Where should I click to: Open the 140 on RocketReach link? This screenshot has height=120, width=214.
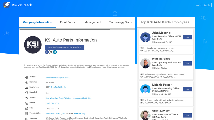58,87
